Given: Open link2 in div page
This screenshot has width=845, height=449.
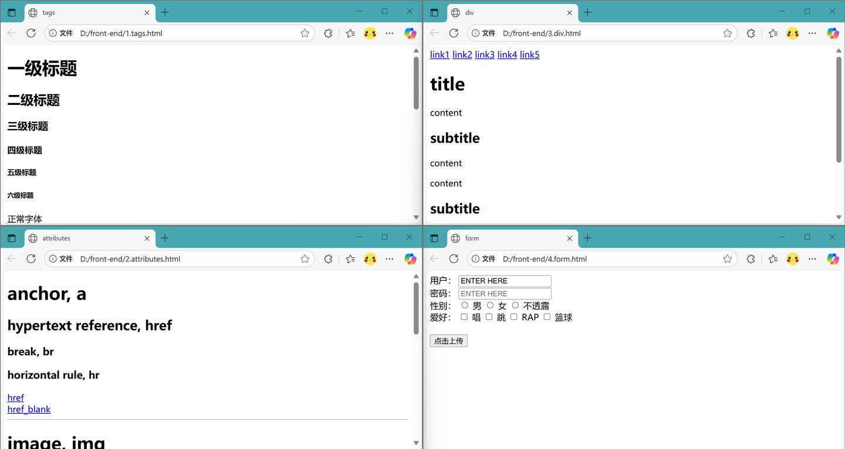Looking at the screenshot, I should [462, 55].
